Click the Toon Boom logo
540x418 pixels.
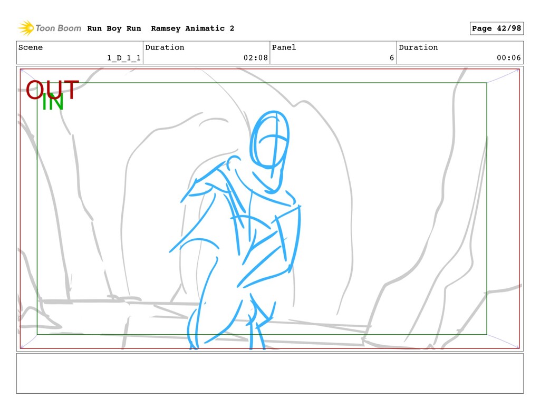point(50,28)
